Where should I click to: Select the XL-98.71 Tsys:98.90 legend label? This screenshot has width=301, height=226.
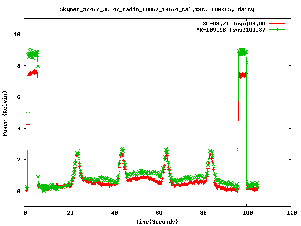point(234,24)
